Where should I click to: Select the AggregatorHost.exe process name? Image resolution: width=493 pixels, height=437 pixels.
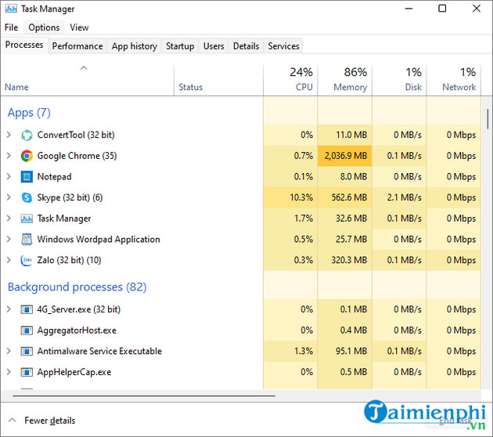(77, 330)
